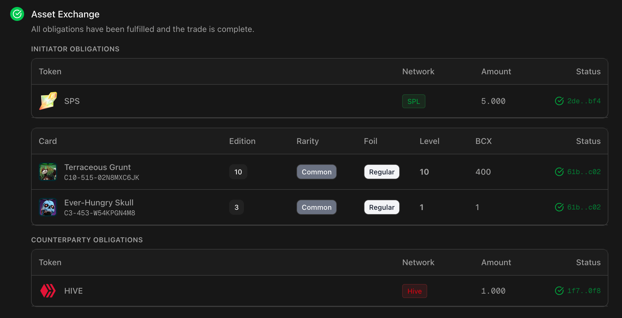This screenshot has height=318, width=622.
Task: Open the 2de..bf4 transaction link
Action: (584, 101)
